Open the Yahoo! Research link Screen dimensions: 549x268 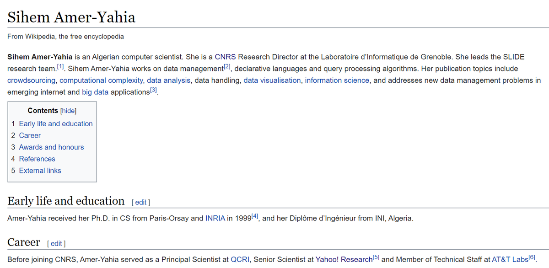click(x=344, y=259)
